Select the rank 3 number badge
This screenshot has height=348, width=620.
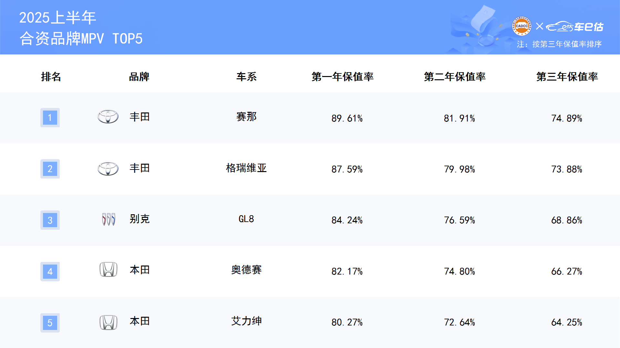tap(50, 220)
